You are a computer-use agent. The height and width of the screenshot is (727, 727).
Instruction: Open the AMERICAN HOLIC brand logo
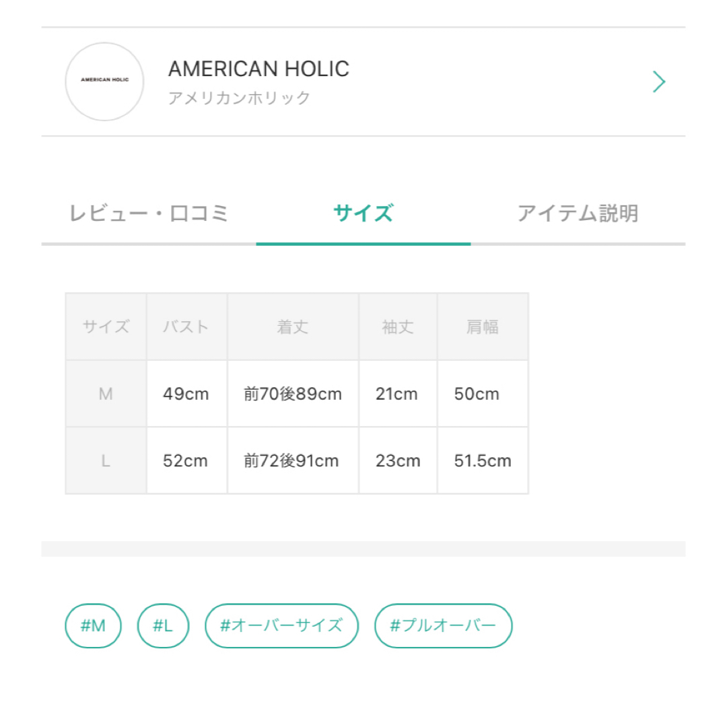(104, 81)
